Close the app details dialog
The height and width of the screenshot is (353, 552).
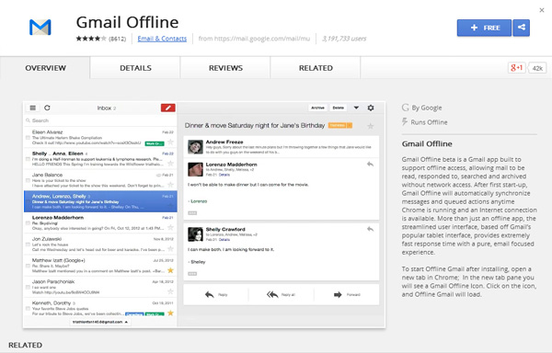(x=542, y=10)
